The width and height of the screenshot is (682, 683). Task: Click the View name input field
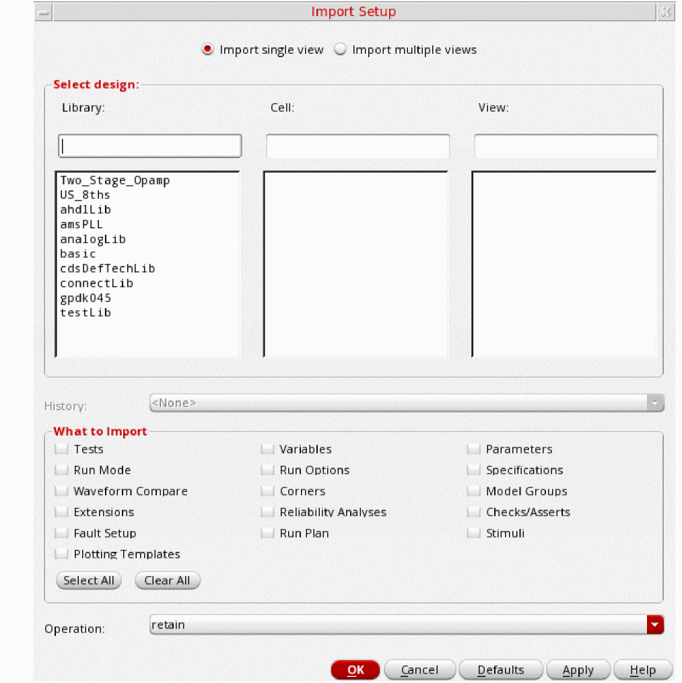tap(566, 146)
